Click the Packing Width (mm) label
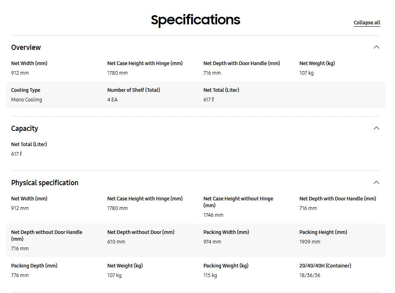 pyautogui.click(x=226, y=232)
